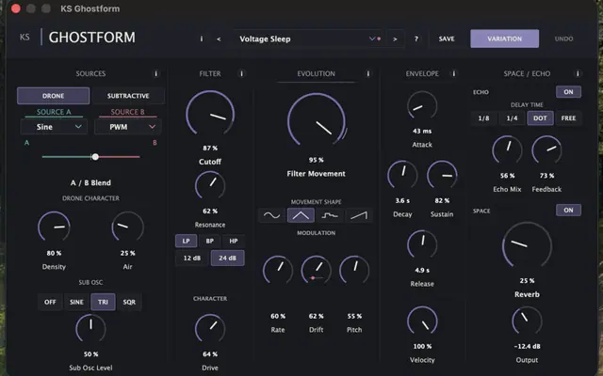The image size is (603, 376).
Task: Click the SAVE button
Action: pyautogui.click(x=447, y=39)
